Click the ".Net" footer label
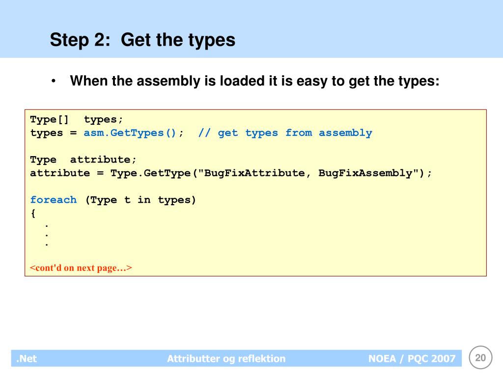 (x=27, y=358)
